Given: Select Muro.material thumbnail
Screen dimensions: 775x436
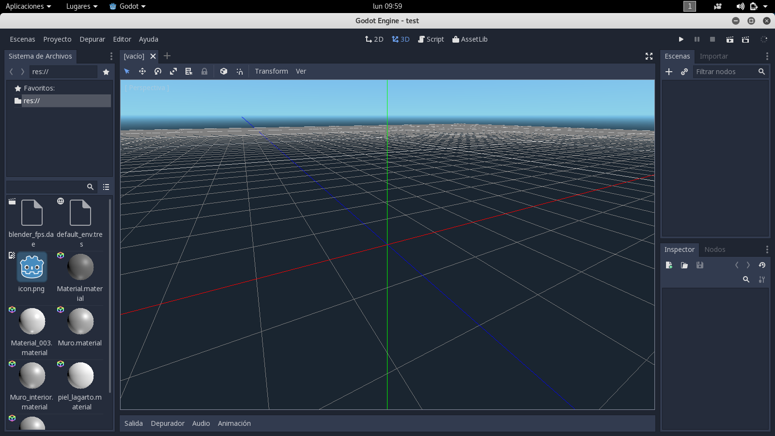Looking at the screenshot, I should 80,321.
